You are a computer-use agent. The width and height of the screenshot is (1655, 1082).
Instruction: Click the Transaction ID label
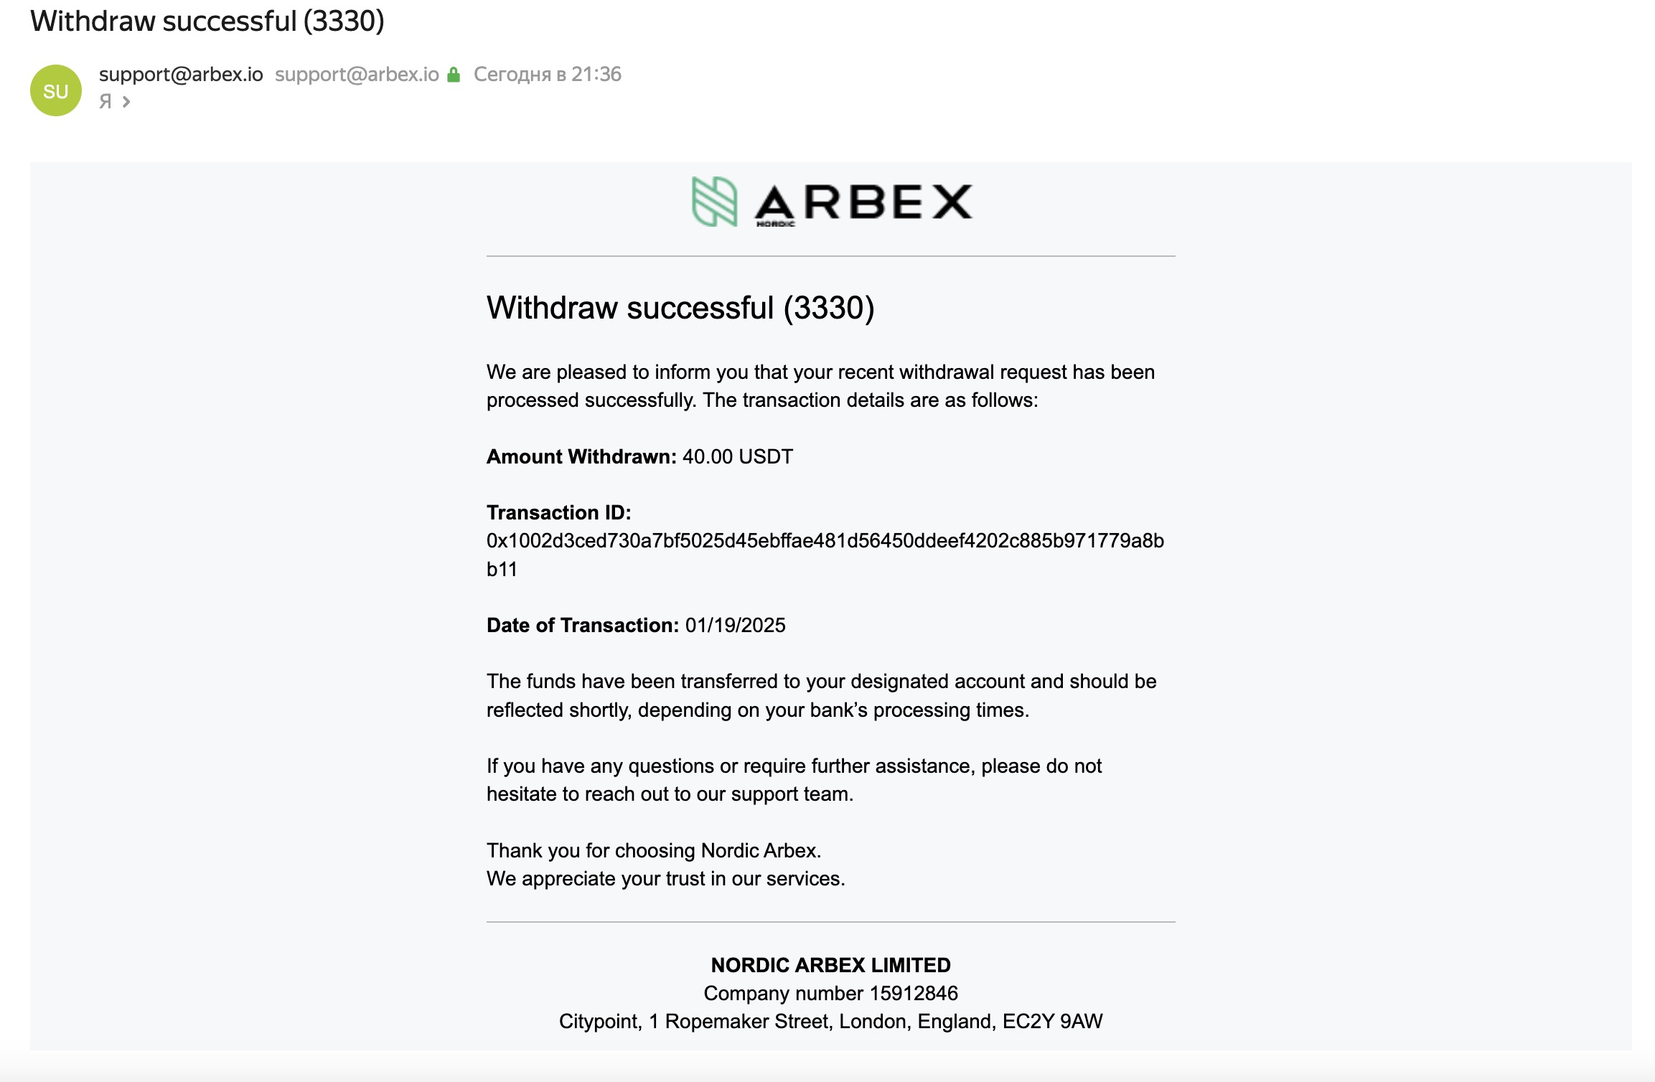pyautogui.click(x=559, y=513)
